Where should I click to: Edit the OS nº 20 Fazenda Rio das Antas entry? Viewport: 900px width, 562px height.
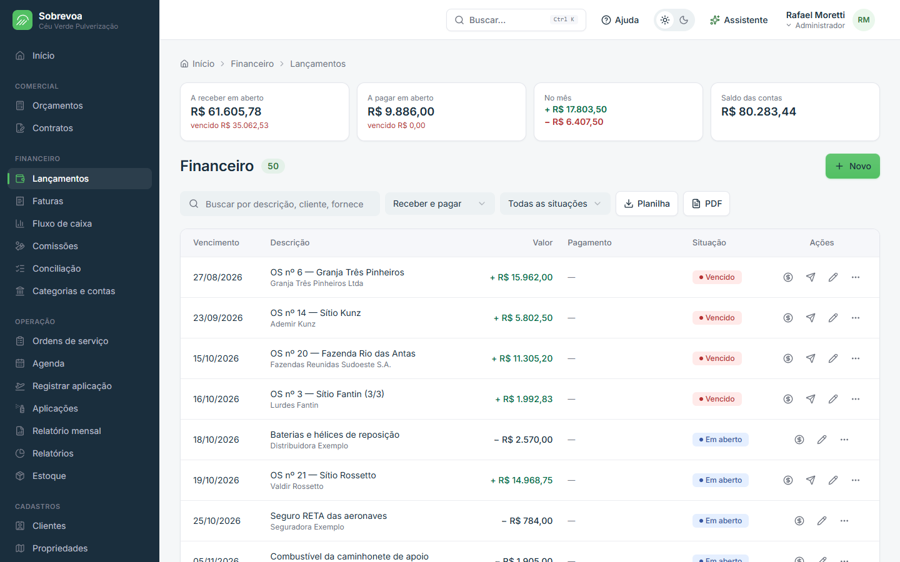coord(833,358)
